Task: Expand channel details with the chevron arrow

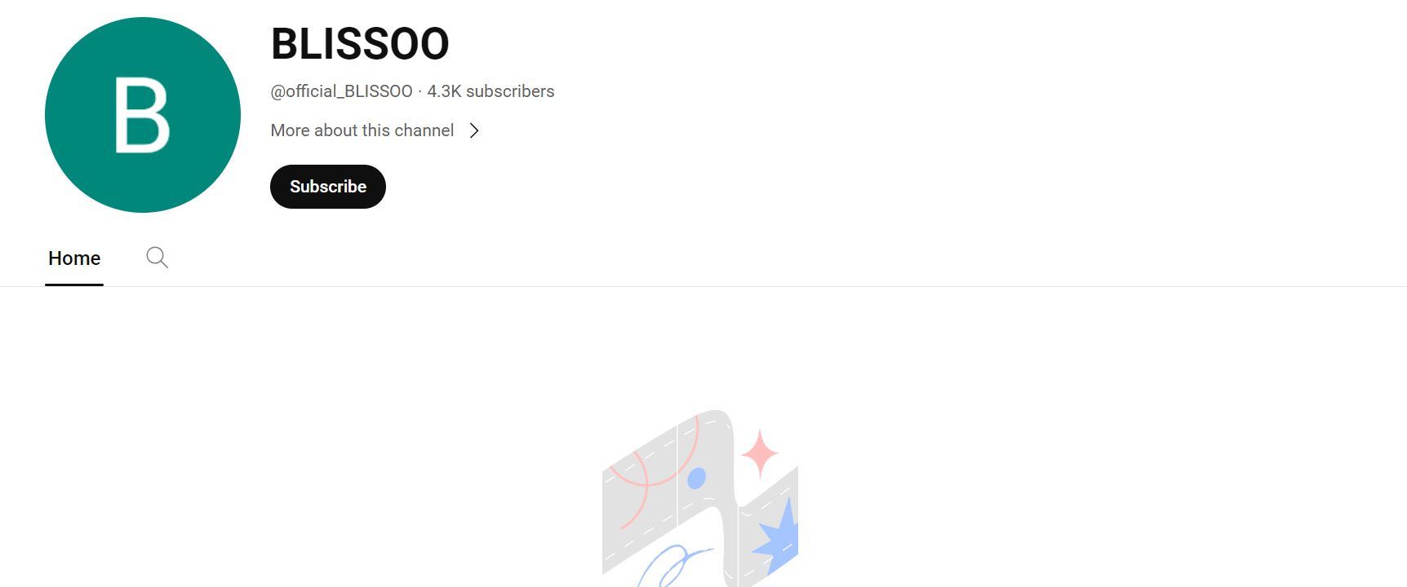Action: pos(474,130)
